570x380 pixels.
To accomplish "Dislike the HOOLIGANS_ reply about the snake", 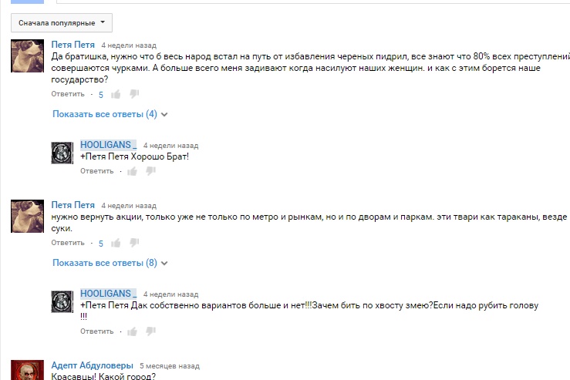I will tap(151, 331).
